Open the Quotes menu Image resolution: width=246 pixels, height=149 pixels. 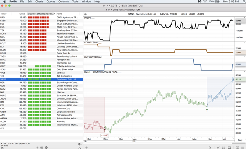(51, 2)
